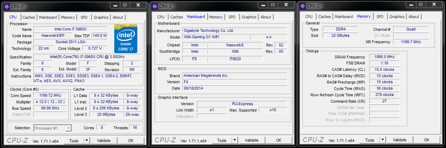Select SPD tab in Mainboard window

tap(232, 17)
